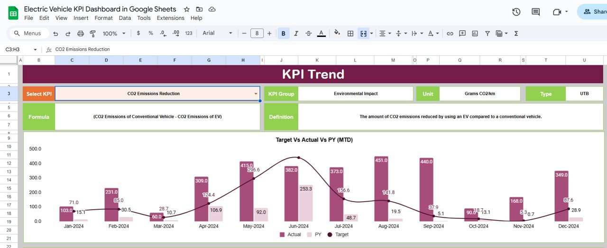607x248 pixels.
Task: Open the Extensions menu
Action: [x=171, y=18]
